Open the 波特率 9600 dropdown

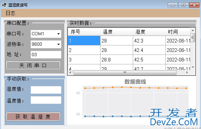(46, 44)
